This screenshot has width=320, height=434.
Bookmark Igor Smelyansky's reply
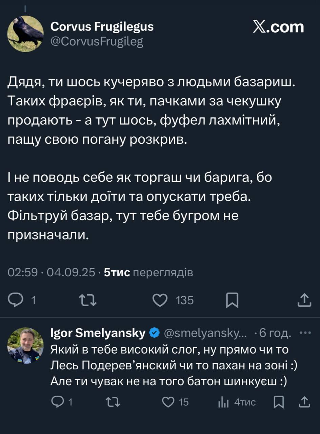point(279,402)
